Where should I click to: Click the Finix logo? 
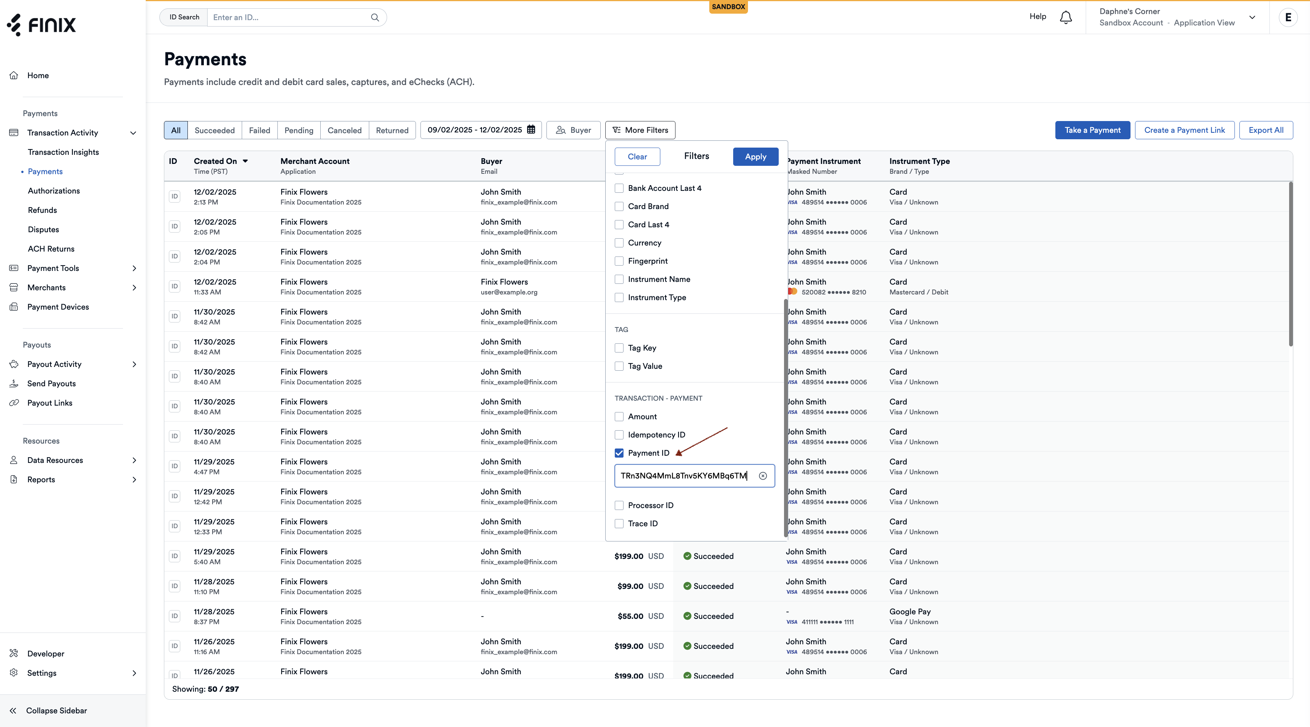pyautogui.click(x=42, y=24)
